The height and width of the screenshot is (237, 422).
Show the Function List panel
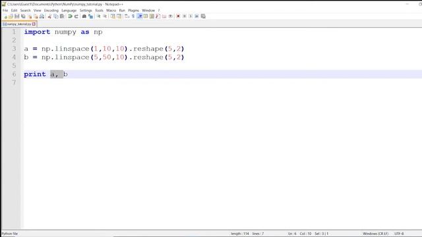click(x=158, y=16)
